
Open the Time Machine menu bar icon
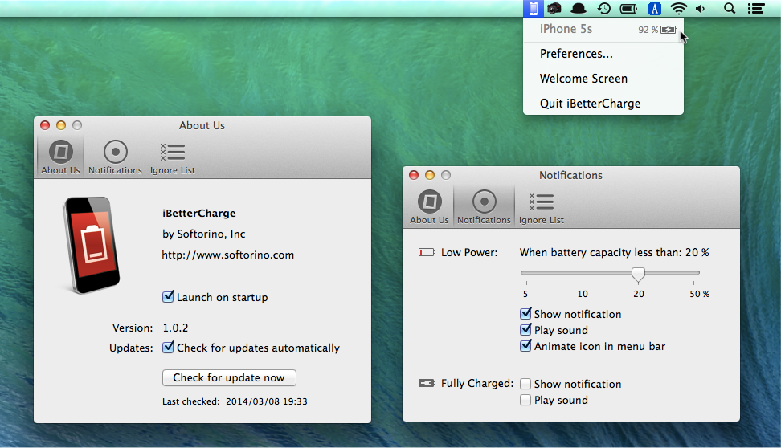tap(603, 9)
